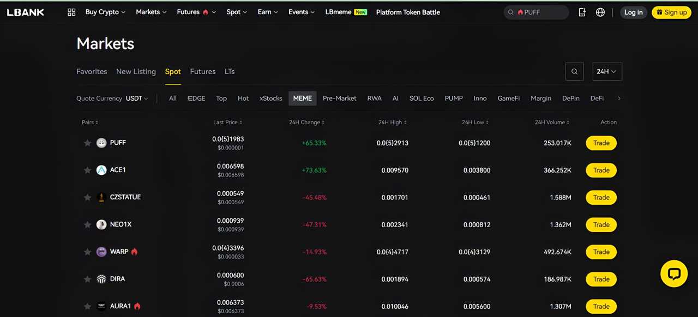Viewport: 698px width, 317px height.
Task: Select the Pre-Market category filter
Action: [x=339, y=99]
